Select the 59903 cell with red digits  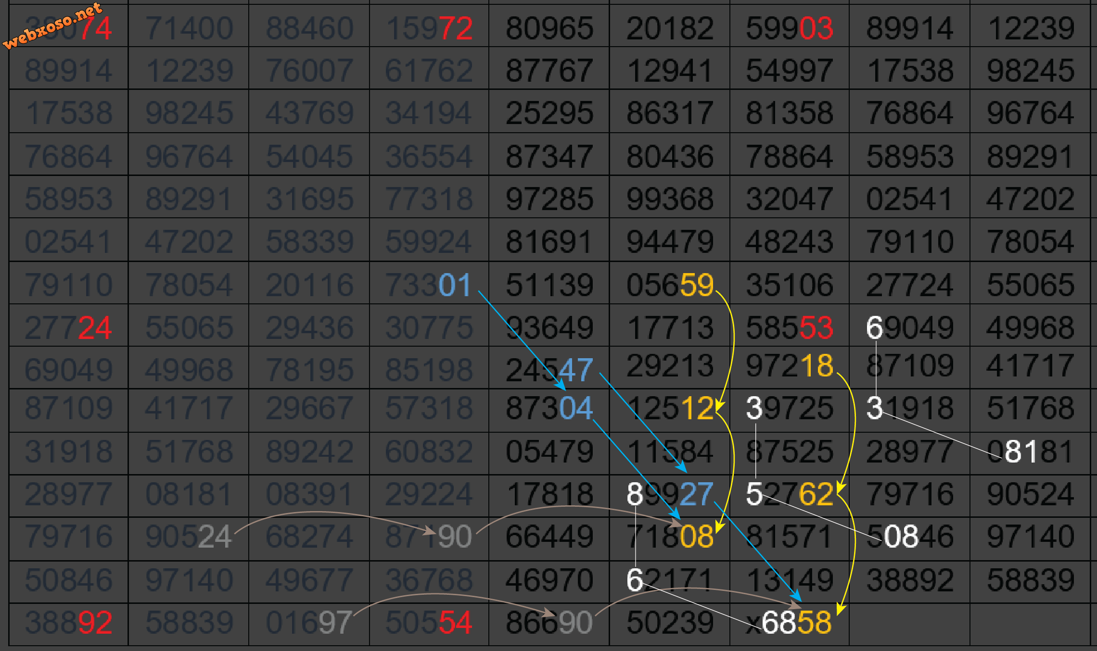tap(790, 28)
